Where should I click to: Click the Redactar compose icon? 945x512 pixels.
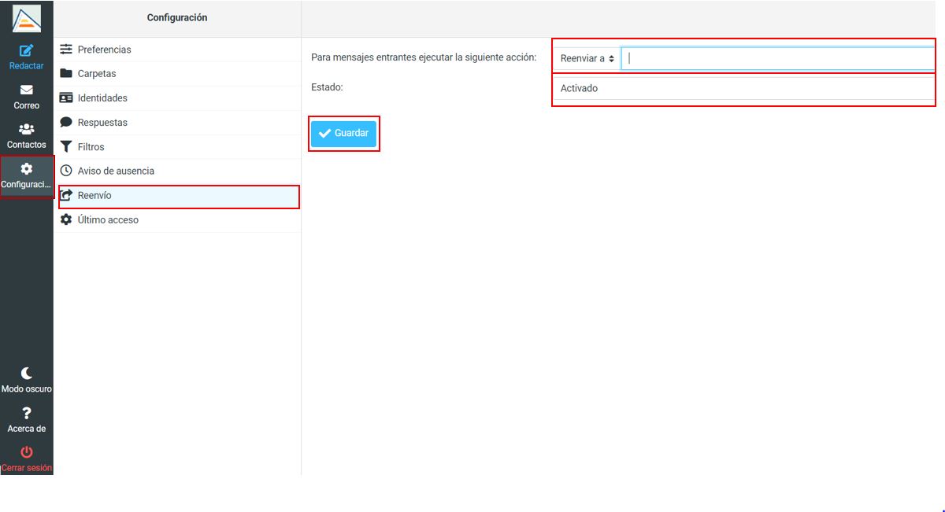point(26,51)
